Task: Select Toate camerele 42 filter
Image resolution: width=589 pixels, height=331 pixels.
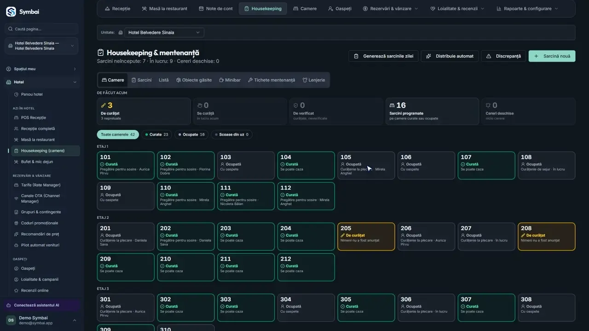Action: pyautogui.click(x=118, y=135)
